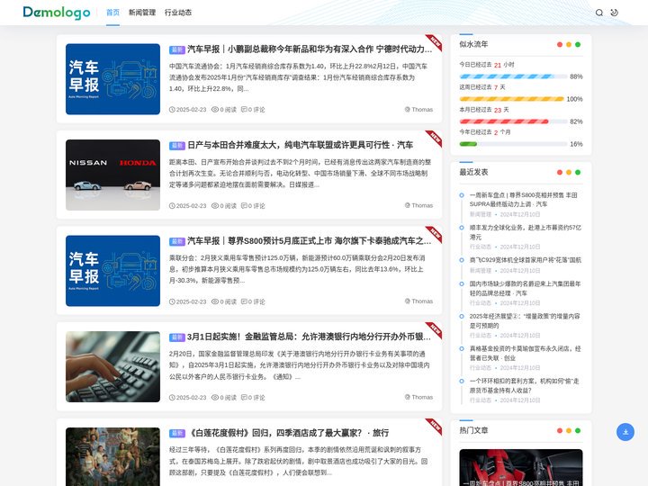Click 最新 badge on 小鹏 article
Image resolution: width=648 pixels, height=486 pixels.
pyautogui.click(x=177, y=49)
